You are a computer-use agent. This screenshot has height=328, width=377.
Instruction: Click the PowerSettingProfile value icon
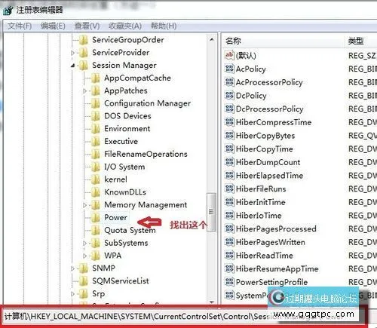click(229, 282)
